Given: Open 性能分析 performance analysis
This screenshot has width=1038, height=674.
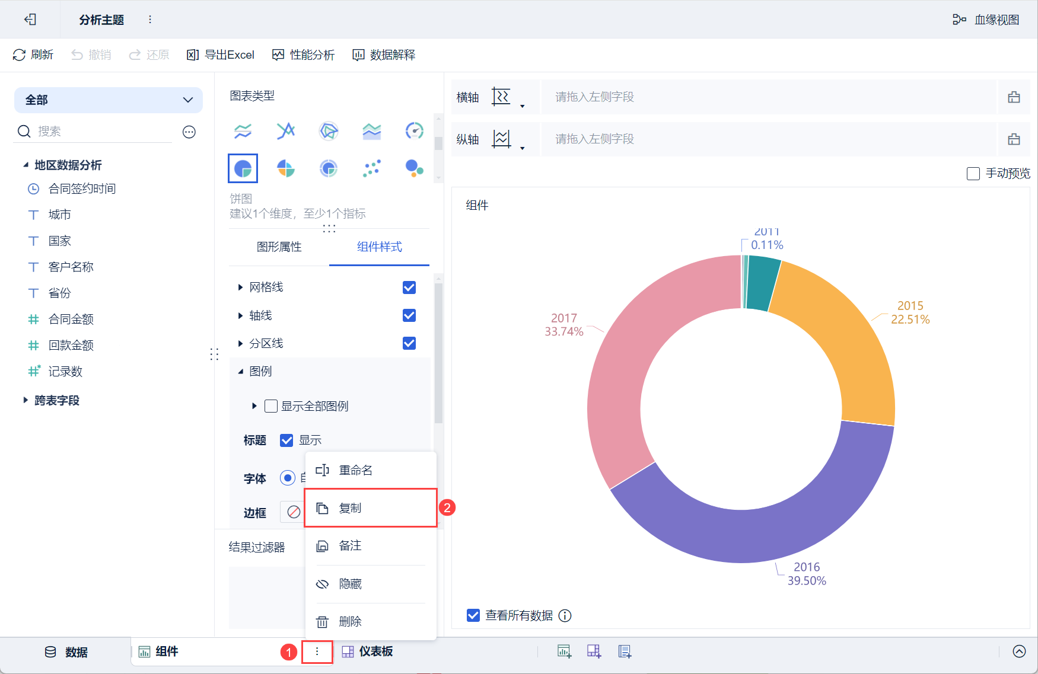Looking at the screenshot, I should pyautogui.click(x=303, y=55).
